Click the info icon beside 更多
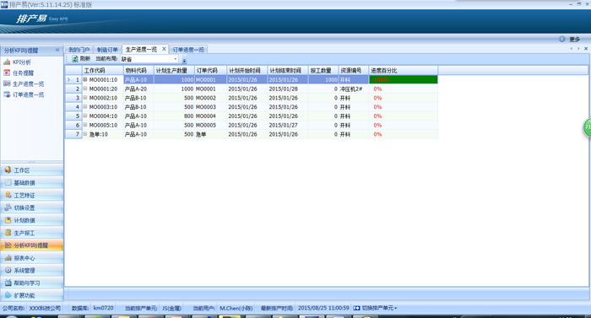The width and height of the screenshot is (591, 318). tap(562, 39)
